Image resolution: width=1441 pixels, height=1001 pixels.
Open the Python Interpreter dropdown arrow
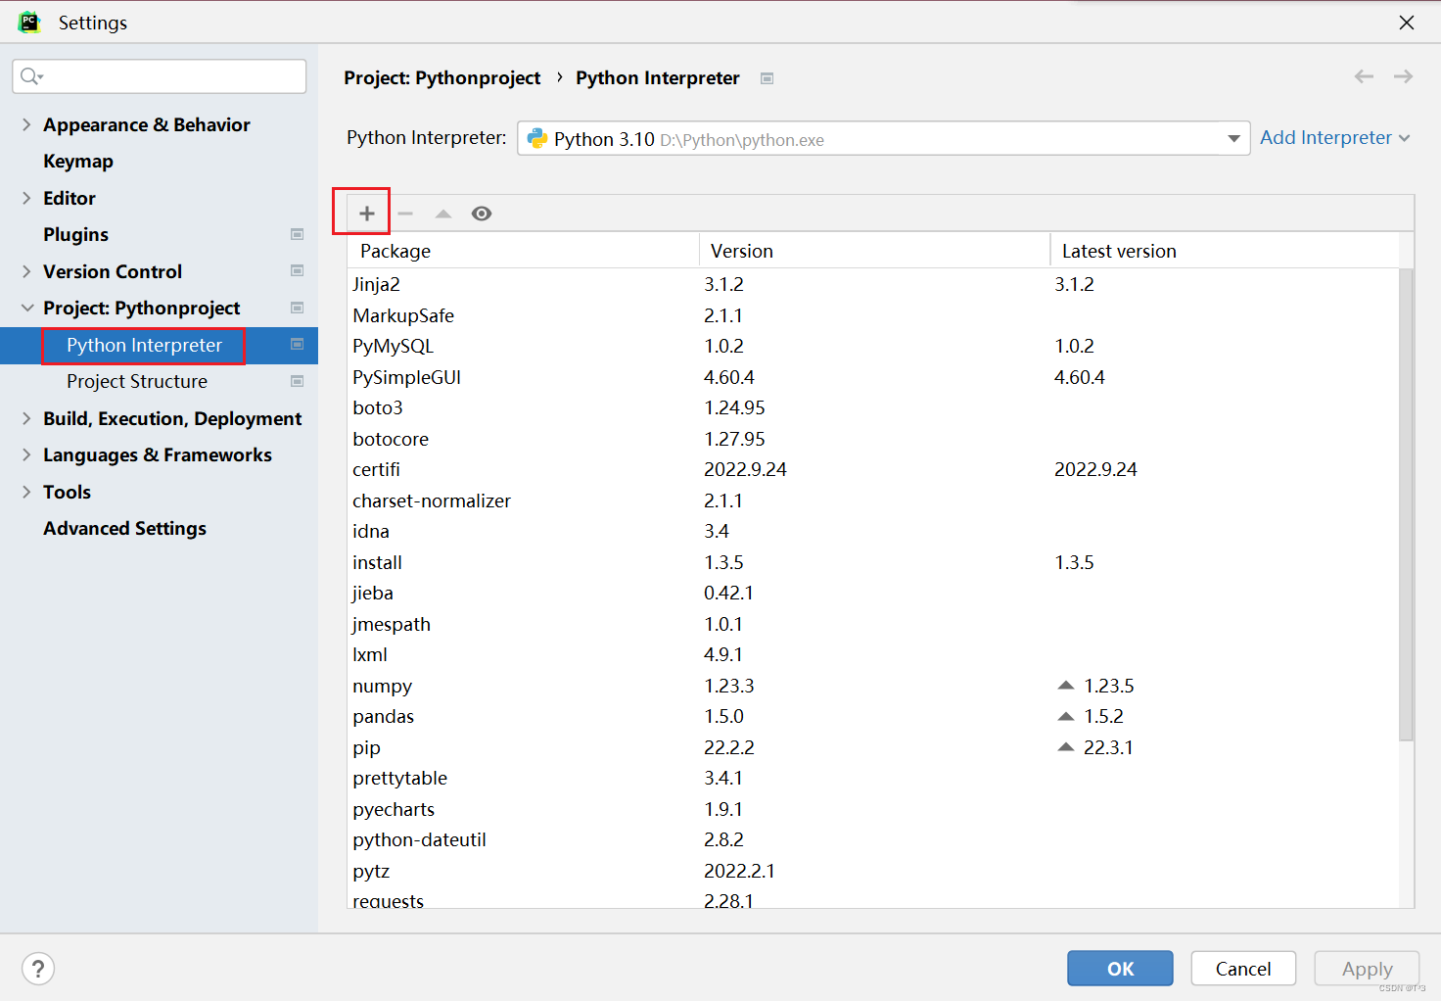point(1233,139)
